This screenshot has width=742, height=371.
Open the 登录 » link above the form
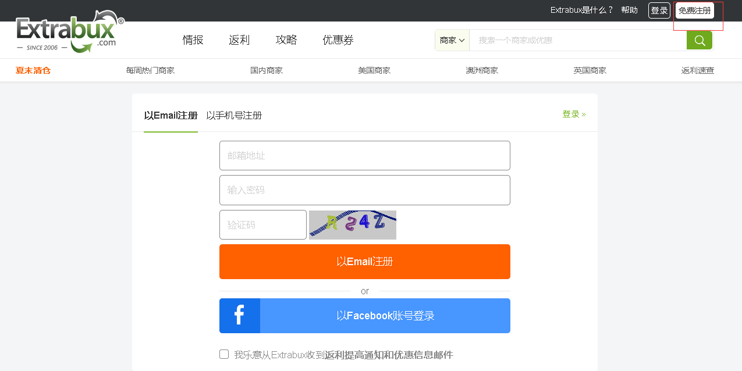tap(573, 114)
